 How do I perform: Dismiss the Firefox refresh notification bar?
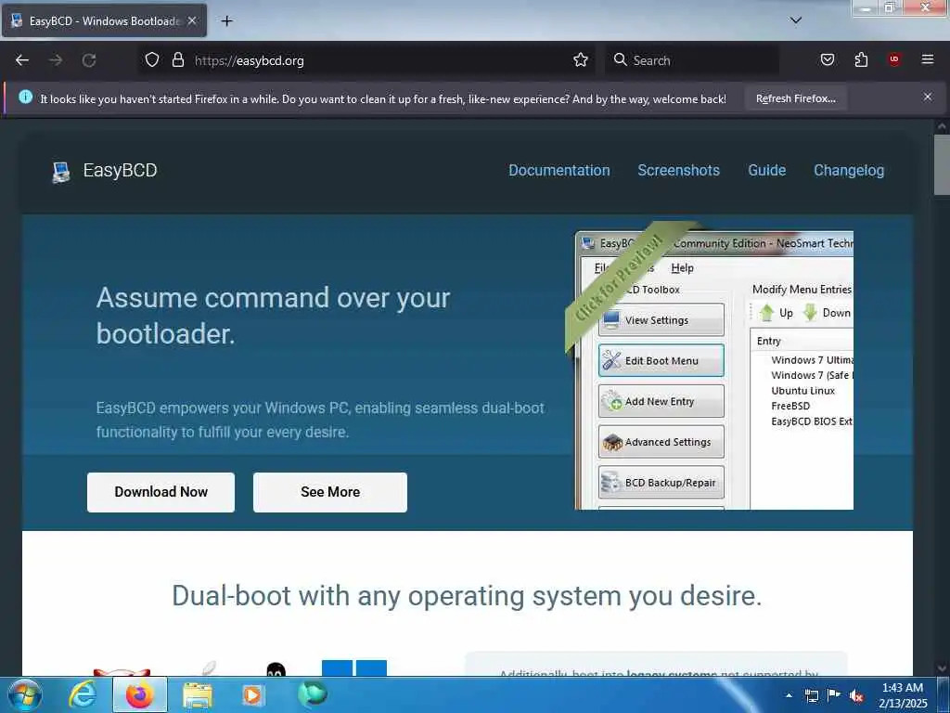(928, 97)
